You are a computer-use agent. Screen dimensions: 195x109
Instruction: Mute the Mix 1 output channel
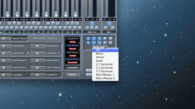click(x=106, y=28)
